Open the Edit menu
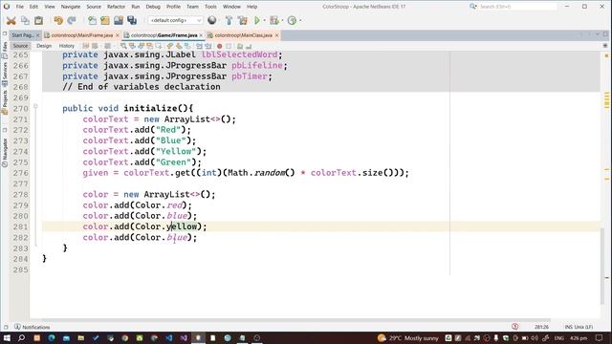 33,7
